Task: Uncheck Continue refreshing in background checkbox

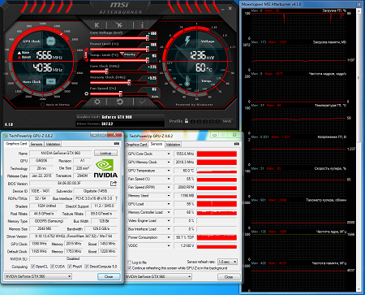Action: tap(129, 268)
